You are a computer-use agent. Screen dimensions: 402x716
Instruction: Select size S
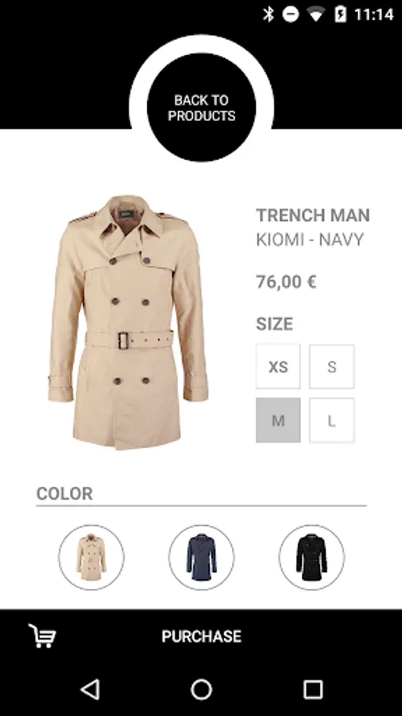point(332,367)
